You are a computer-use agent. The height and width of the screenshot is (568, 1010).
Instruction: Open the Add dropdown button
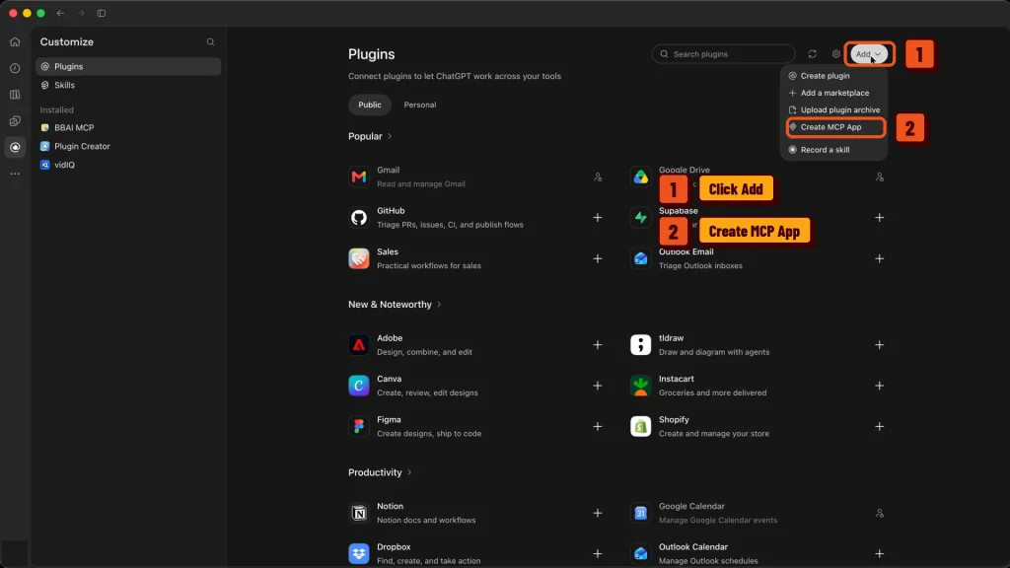pos(869,54)
